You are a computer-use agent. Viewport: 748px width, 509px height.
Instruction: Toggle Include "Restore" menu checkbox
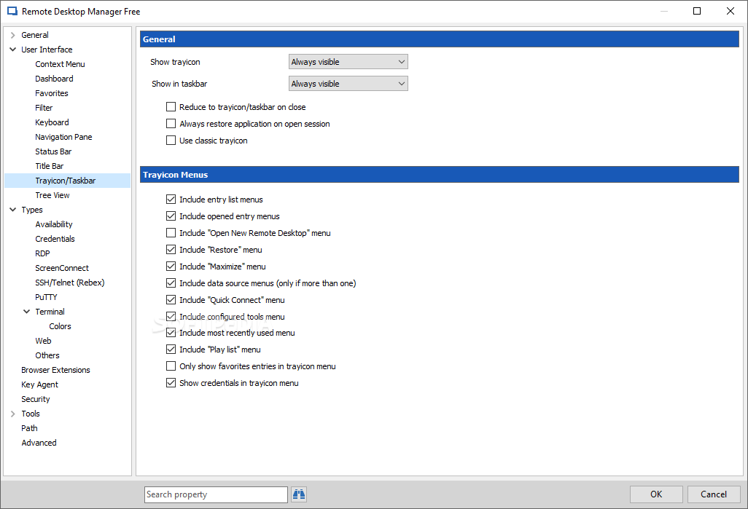171,249
